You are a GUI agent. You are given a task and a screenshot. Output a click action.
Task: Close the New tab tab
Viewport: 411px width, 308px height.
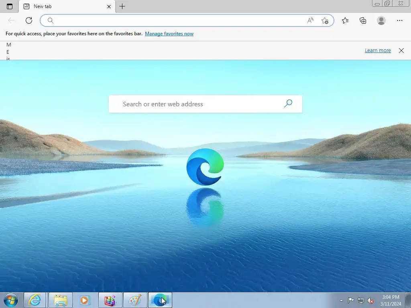[109, 6]
